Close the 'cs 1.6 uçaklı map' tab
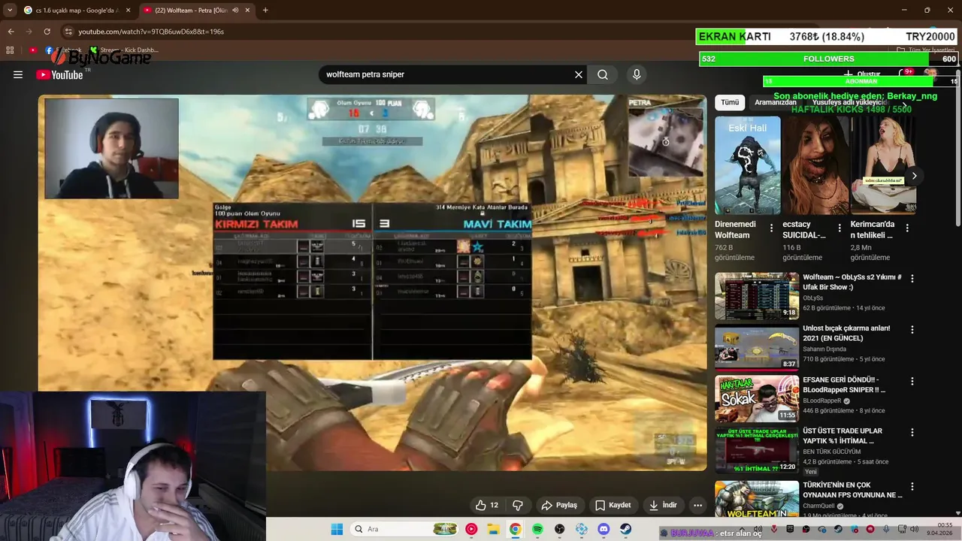 point(128,10)
